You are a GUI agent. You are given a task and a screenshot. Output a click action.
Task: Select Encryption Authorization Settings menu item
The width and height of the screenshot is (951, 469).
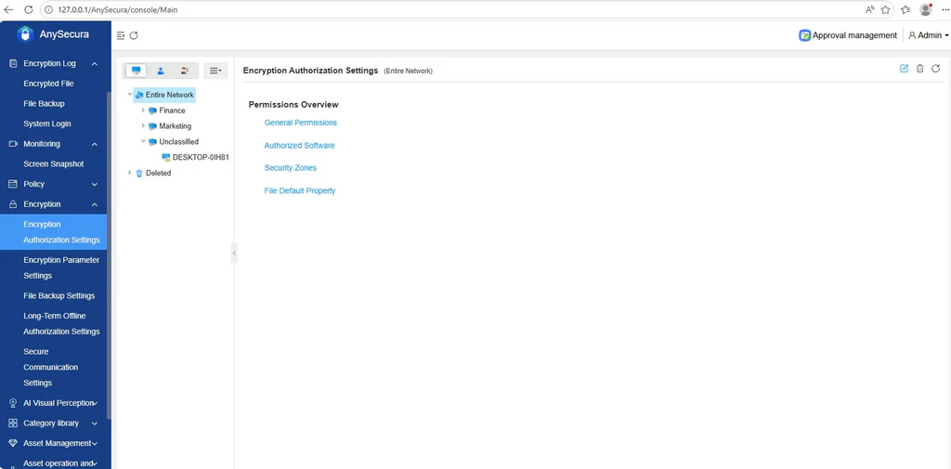(53, 232)
